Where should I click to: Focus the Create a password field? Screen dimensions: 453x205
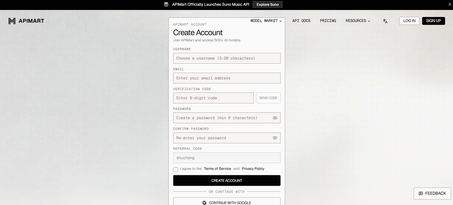pyautogui.click(x=227, y=118)
